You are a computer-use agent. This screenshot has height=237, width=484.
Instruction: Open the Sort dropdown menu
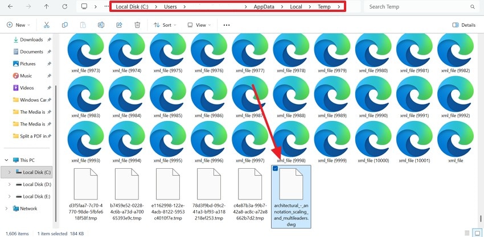point(165,25)
